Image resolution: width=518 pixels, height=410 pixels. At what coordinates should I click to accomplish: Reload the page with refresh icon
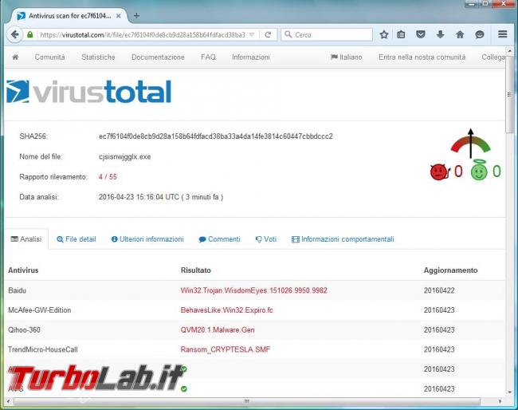point(268,35)
